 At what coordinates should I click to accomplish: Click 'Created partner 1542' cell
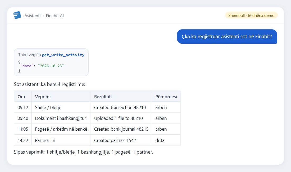(x=121, y=140)
